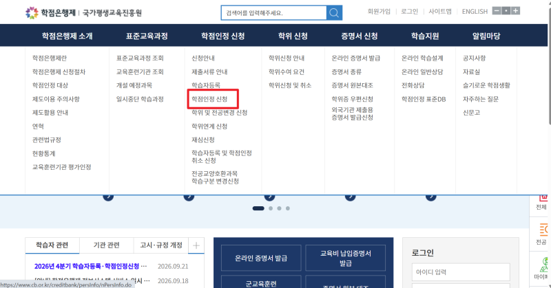Open 관련법규정 submenu item
Viewport: 551px width, 288px height.
coord(47,140)
